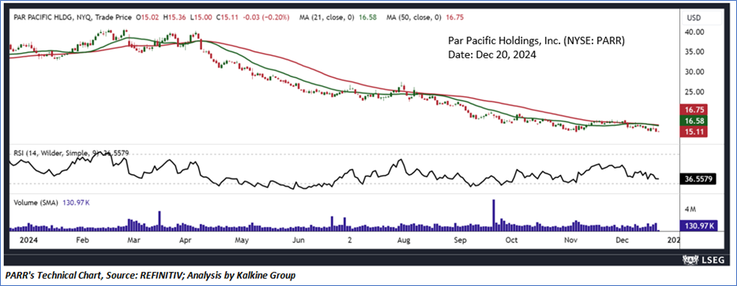This screenshot has height=286, width=737.
Task: Click the Jun label on time axis
Action: 299,240
